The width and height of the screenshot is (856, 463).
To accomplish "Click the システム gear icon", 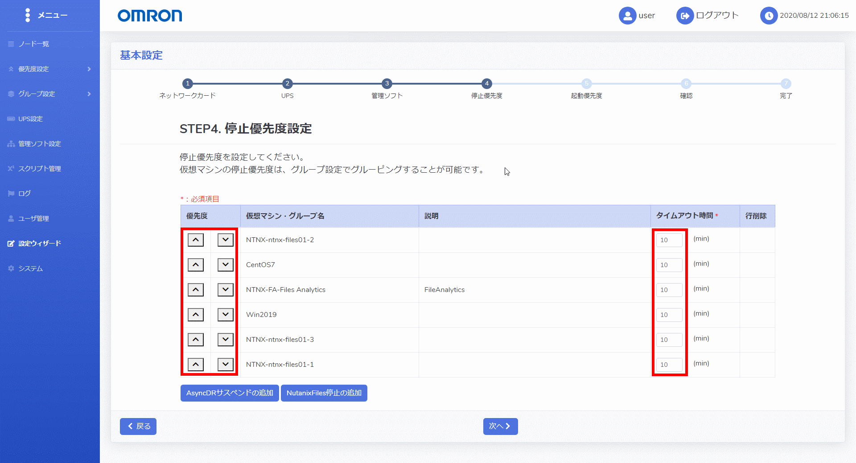I will pos(11,268).
